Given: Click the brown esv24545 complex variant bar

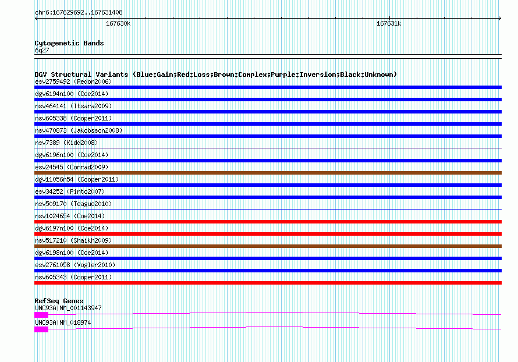Looking at the screenshot, I should (268, 173).
